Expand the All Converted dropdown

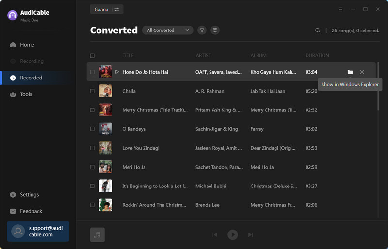click(167, 30)
